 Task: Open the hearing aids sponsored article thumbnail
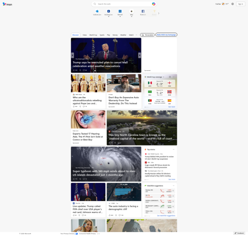pos(88,119)
